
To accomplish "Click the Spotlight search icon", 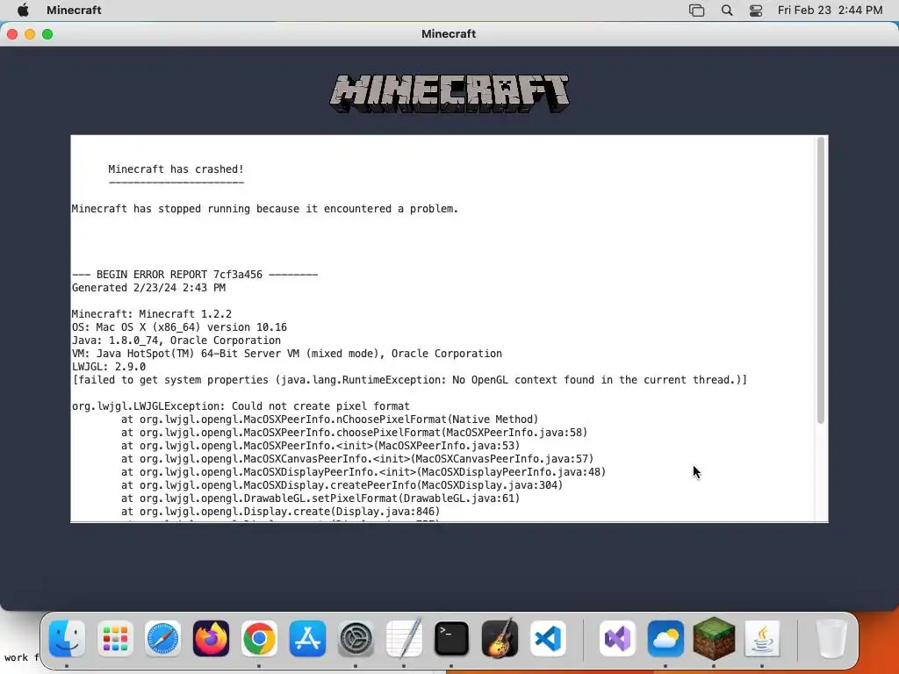I will [726, 10].
